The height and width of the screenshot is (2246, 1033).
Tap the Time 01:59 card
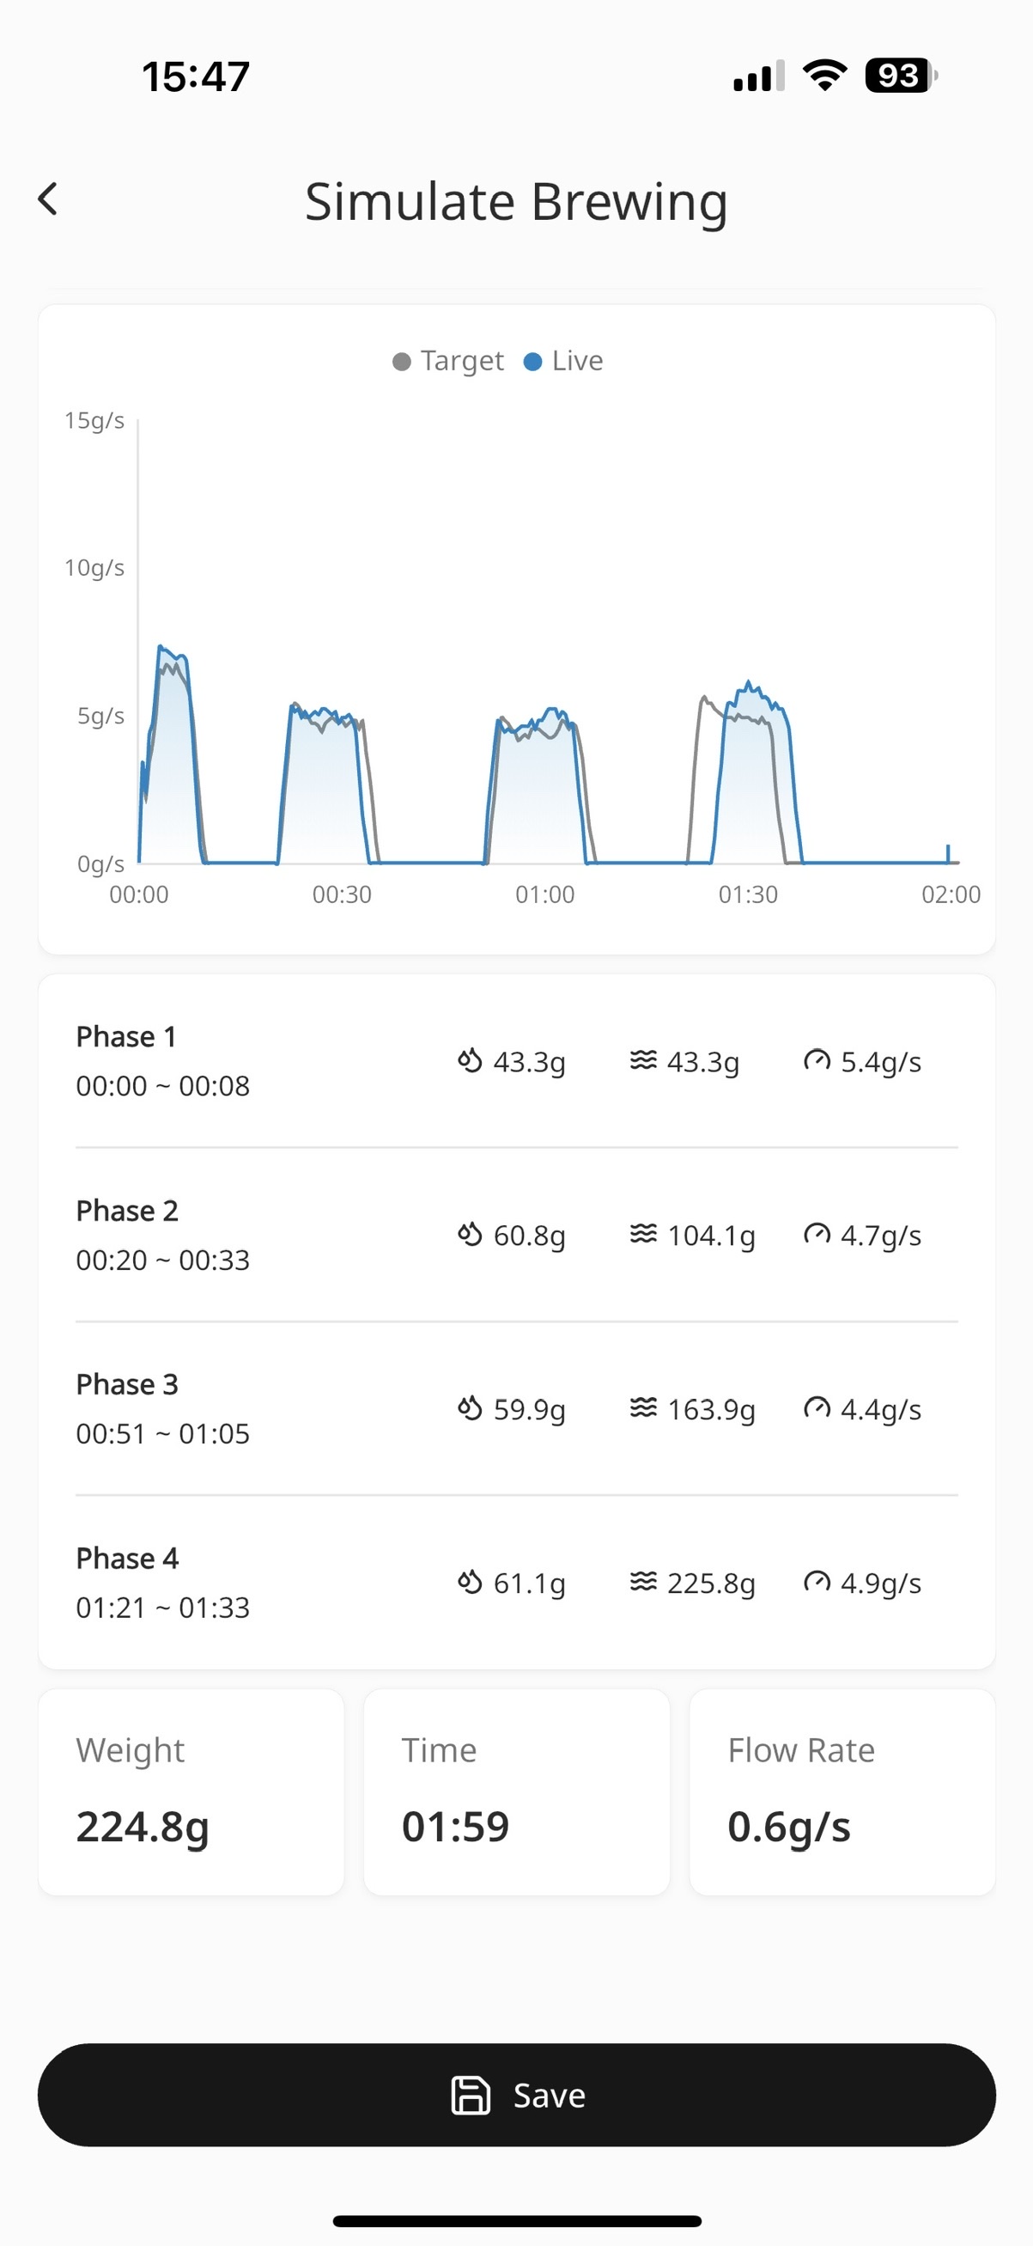tap(517, 1791)
